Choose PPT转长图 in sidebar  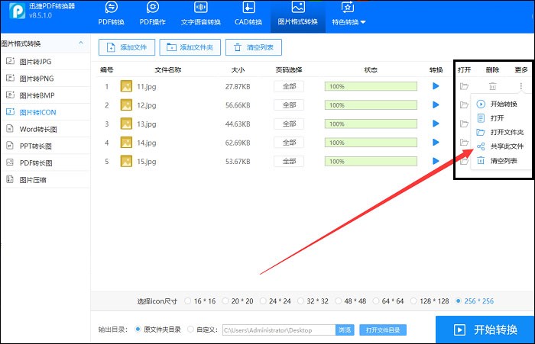45,146
